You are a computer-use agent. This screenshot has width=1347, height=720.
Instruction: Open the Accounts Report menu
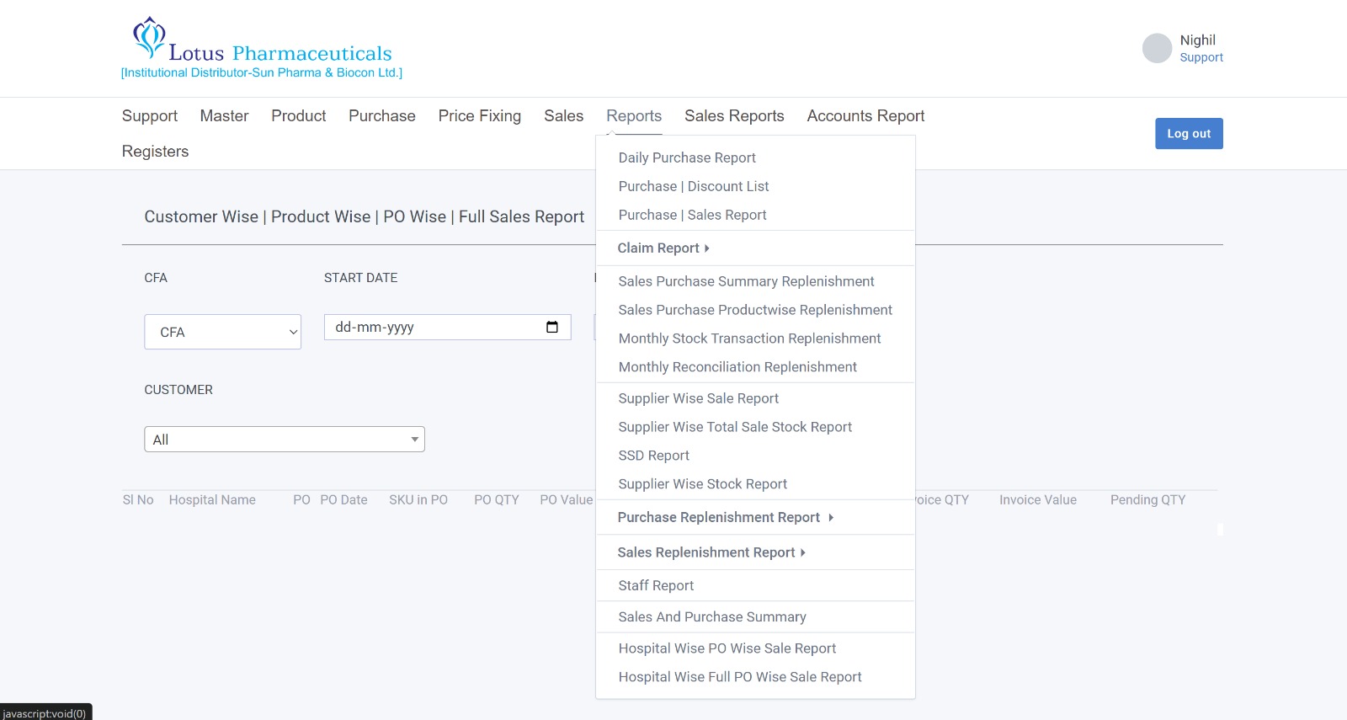(x=865, y=116)
